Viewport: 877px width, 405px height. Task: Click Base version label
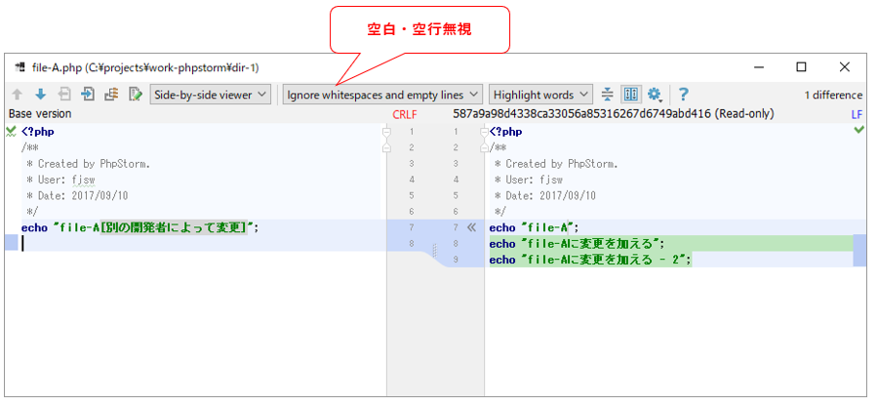[40, 113]
